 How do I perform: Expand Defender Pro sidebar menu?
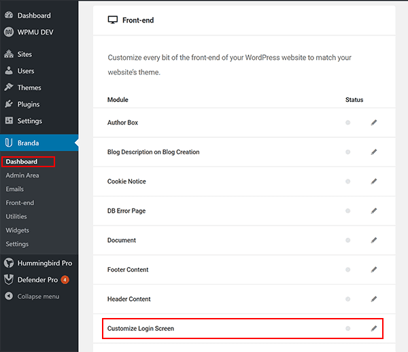[37, 279]
